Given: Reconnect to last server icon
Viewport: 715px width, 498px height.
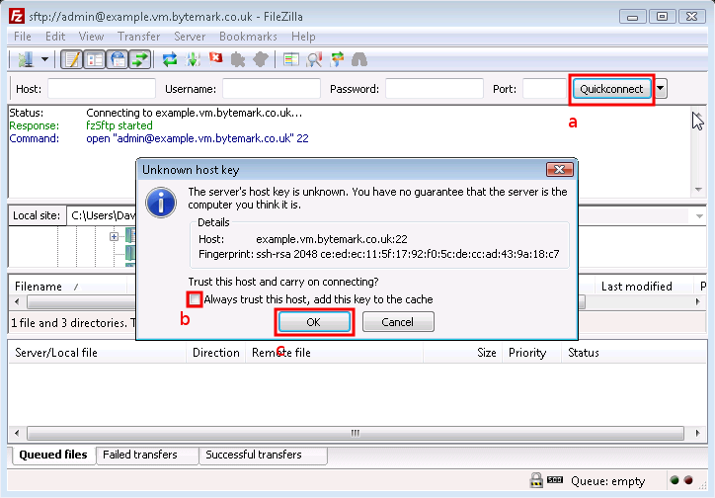Looking at the screenshot, I should pyautogui.click(x=261, y=59).
